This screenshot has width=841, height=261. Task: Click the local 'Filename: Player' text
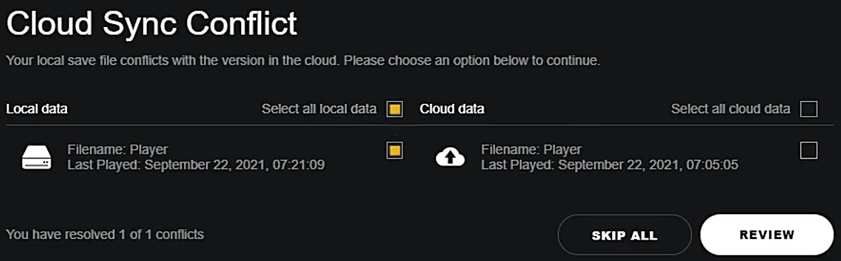(118, 150)
